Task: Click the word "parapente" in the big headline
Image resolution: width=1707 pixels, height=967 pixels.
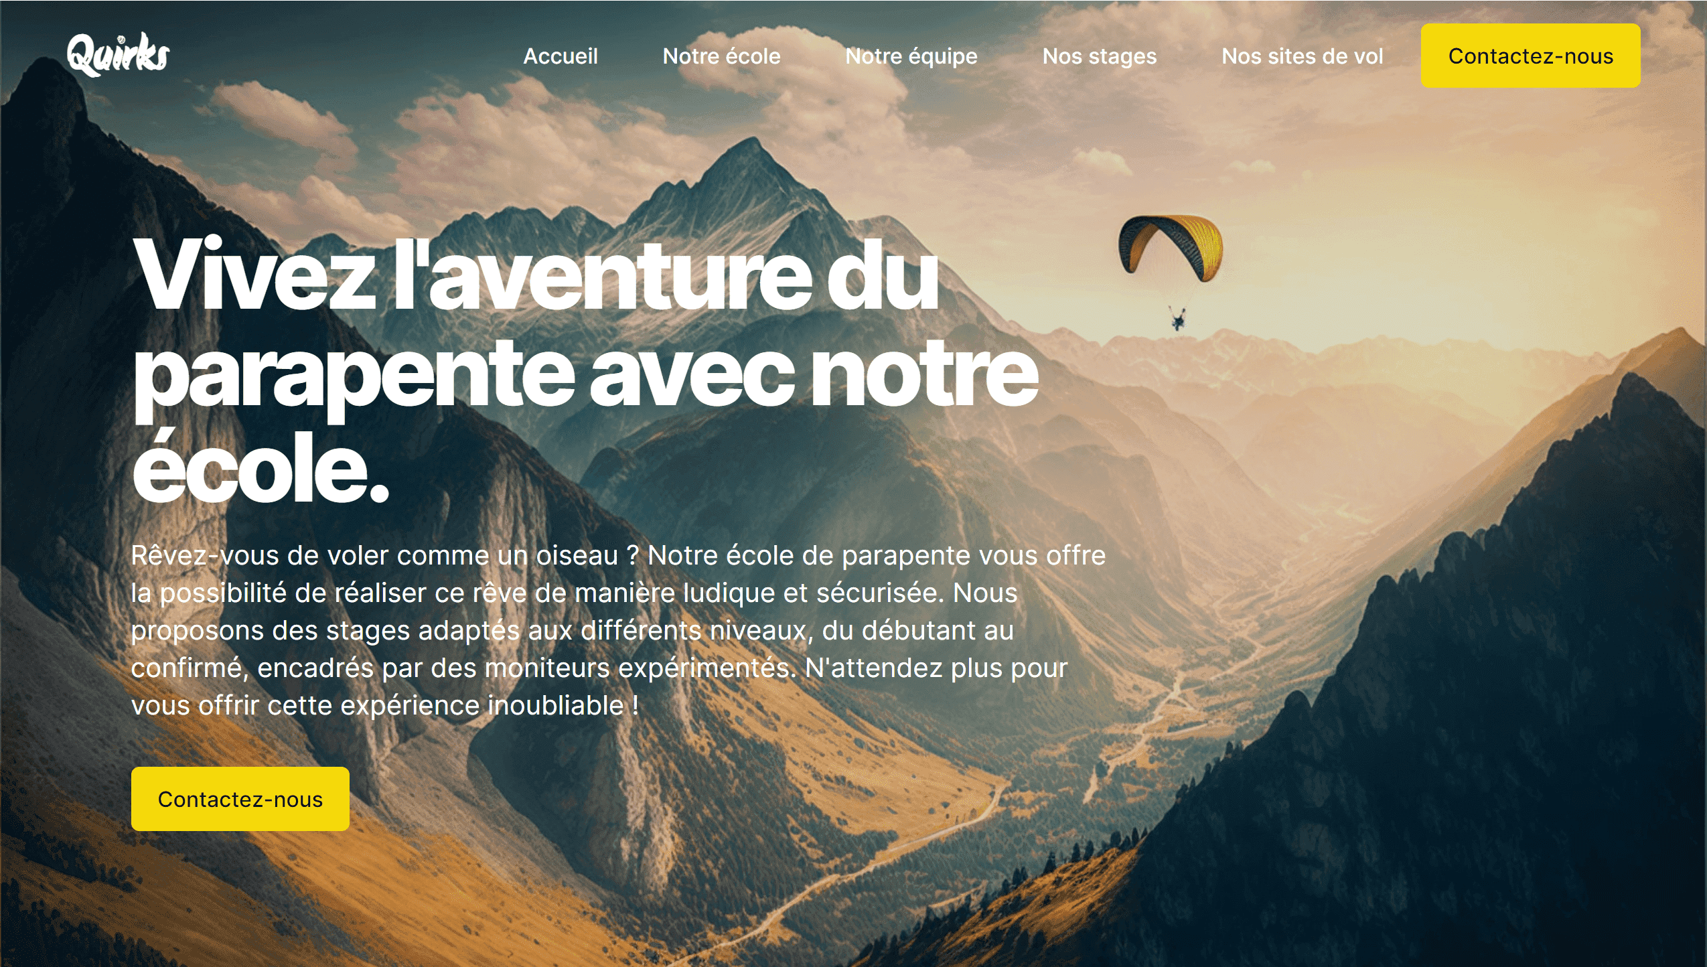Action: coord(354,378)
